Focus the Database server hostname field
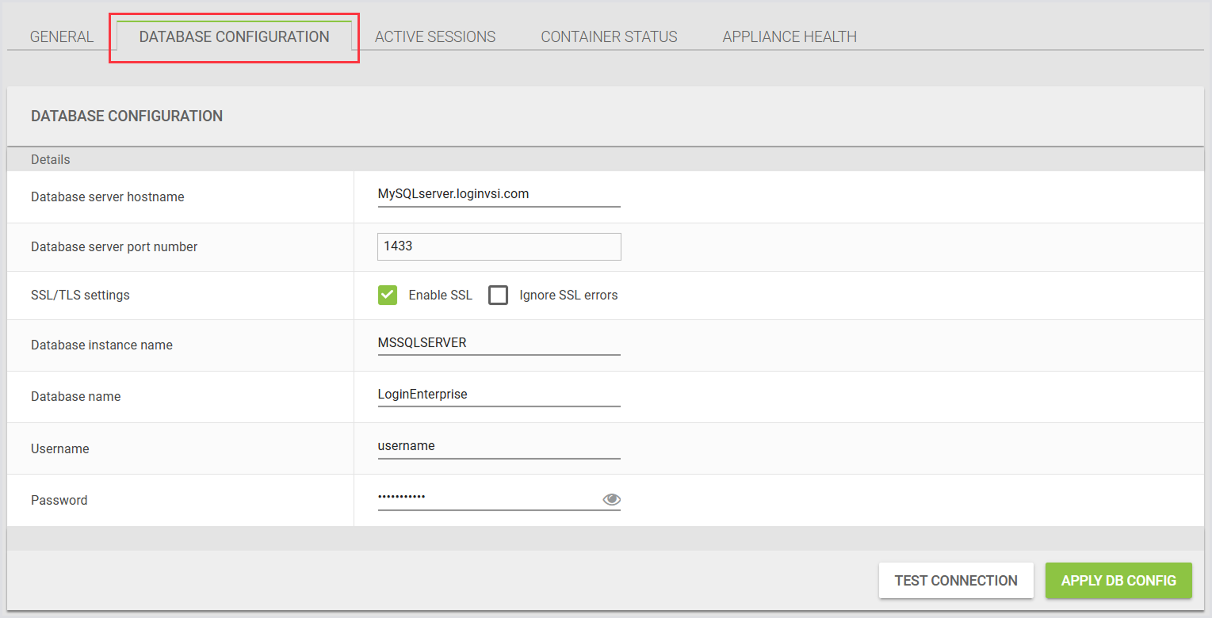Screen dimensions: 1212x618 [x=499, y=193]
